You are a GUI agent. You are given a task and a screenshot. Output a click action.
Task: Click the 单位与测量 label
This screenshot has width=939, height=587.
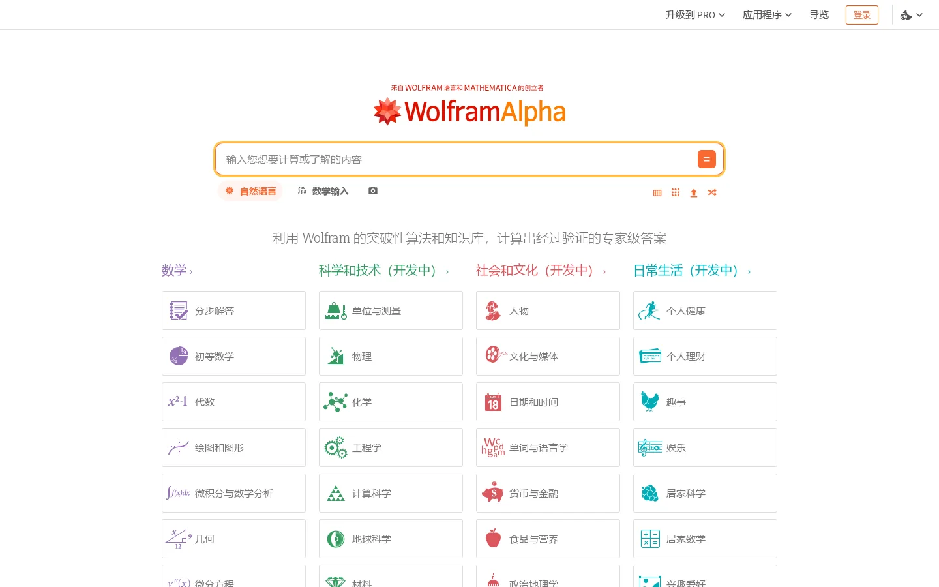[x=376, y=311]
